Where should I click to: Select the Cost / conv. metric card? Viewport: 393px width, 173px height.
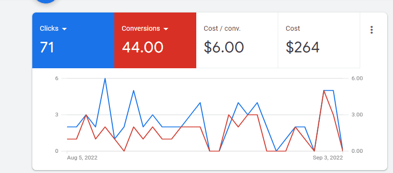coord(237,40)
